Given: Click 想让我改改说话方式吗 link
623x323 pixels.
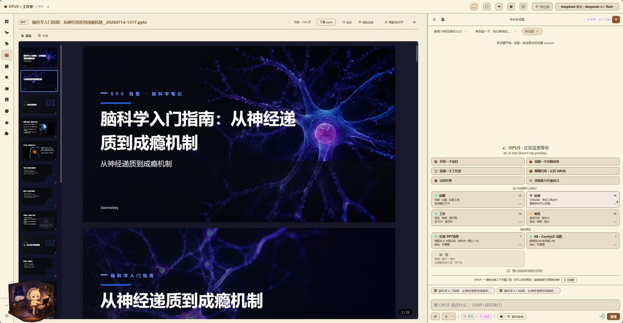Looking at the screenshot, I should point(525,271).
